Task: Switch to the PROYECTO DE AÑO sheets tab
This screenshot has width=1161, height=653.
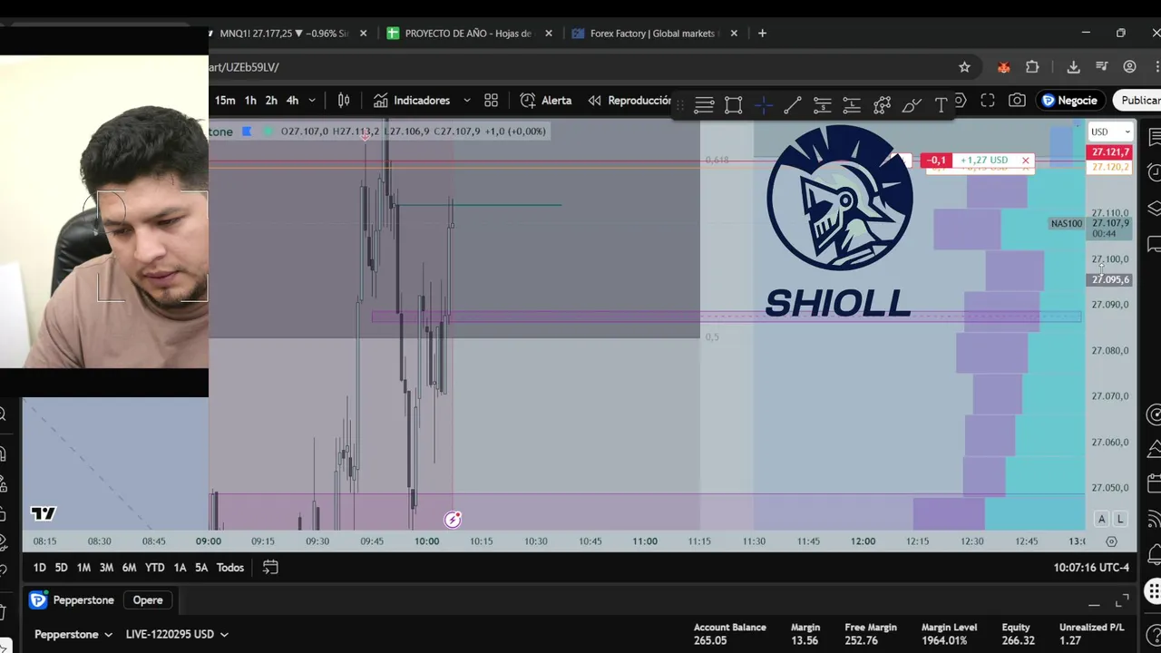Action: click(x=468, y=34)
